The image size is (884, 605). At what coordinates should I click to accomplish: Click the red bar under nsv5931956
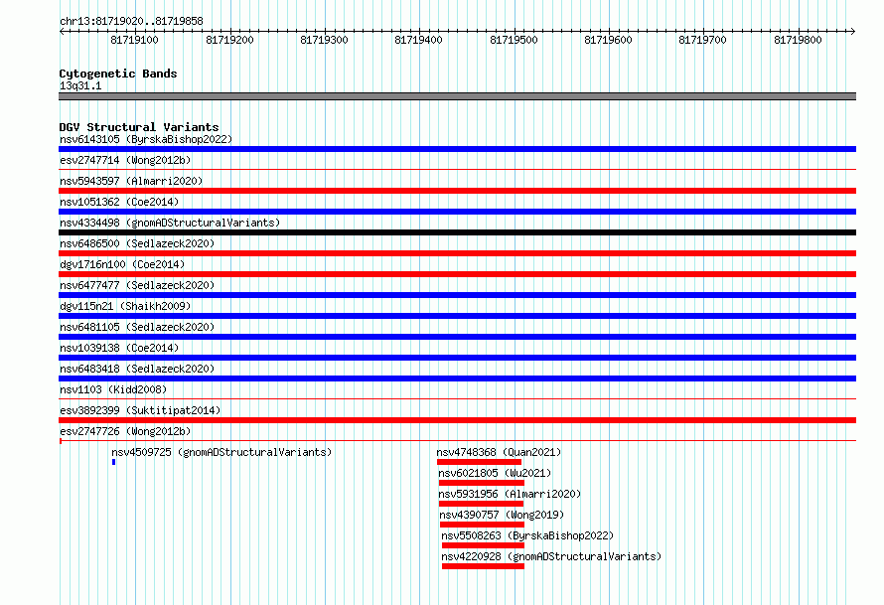(x=481, y=504)
